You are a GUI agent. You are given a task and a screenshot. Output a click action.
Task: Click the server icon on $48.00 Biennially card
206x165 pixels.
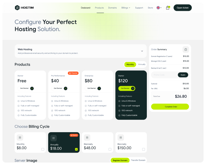pos(87,137)
